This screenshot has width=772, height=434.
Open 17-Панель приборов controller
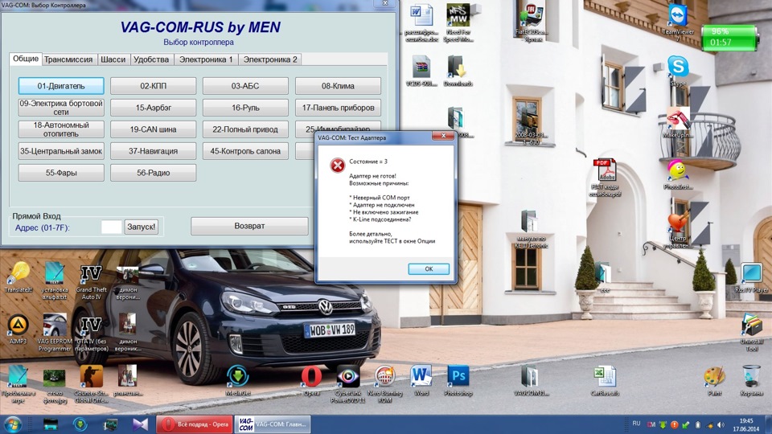tap(338, 107)
